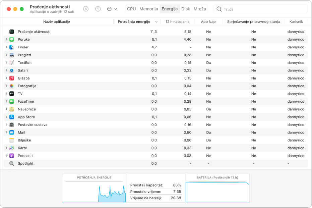This screenshot has height=208, width=312.
Task: Click the TV app icon
Action: (12, 94)
